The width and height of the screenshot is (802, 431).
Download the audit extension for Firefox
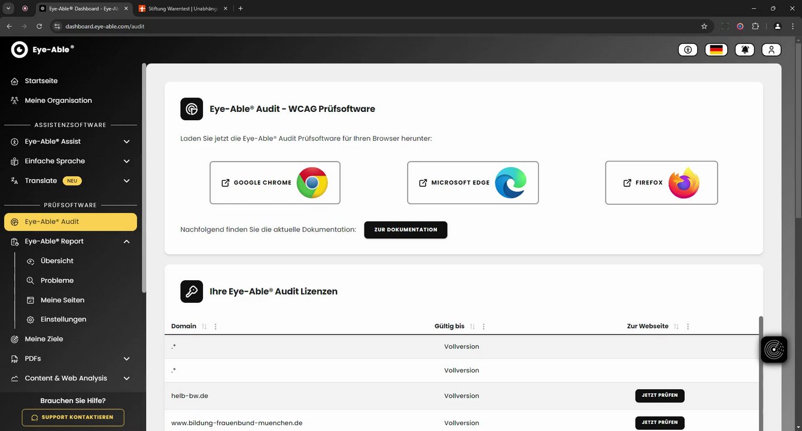click(661, 183)
